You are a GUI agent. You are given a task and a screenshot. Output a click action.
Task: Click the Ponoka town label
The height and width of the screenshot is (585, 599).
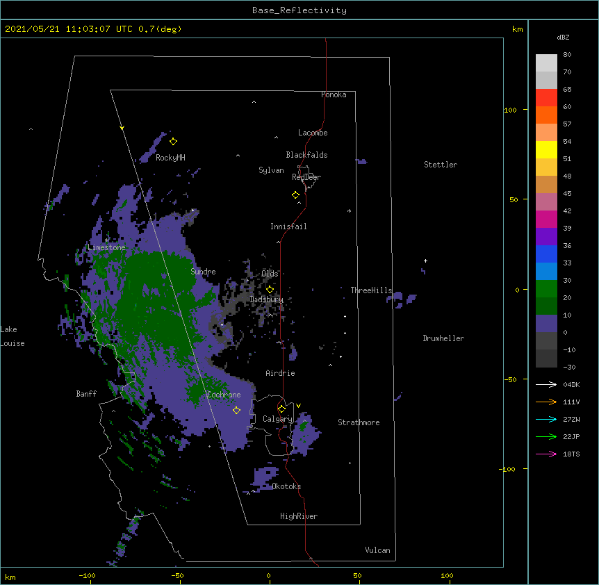334,94
